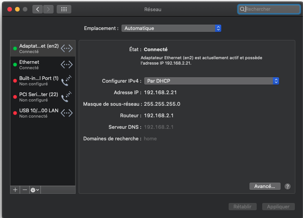Add a network service with plus button

click(x=15, y=190)
